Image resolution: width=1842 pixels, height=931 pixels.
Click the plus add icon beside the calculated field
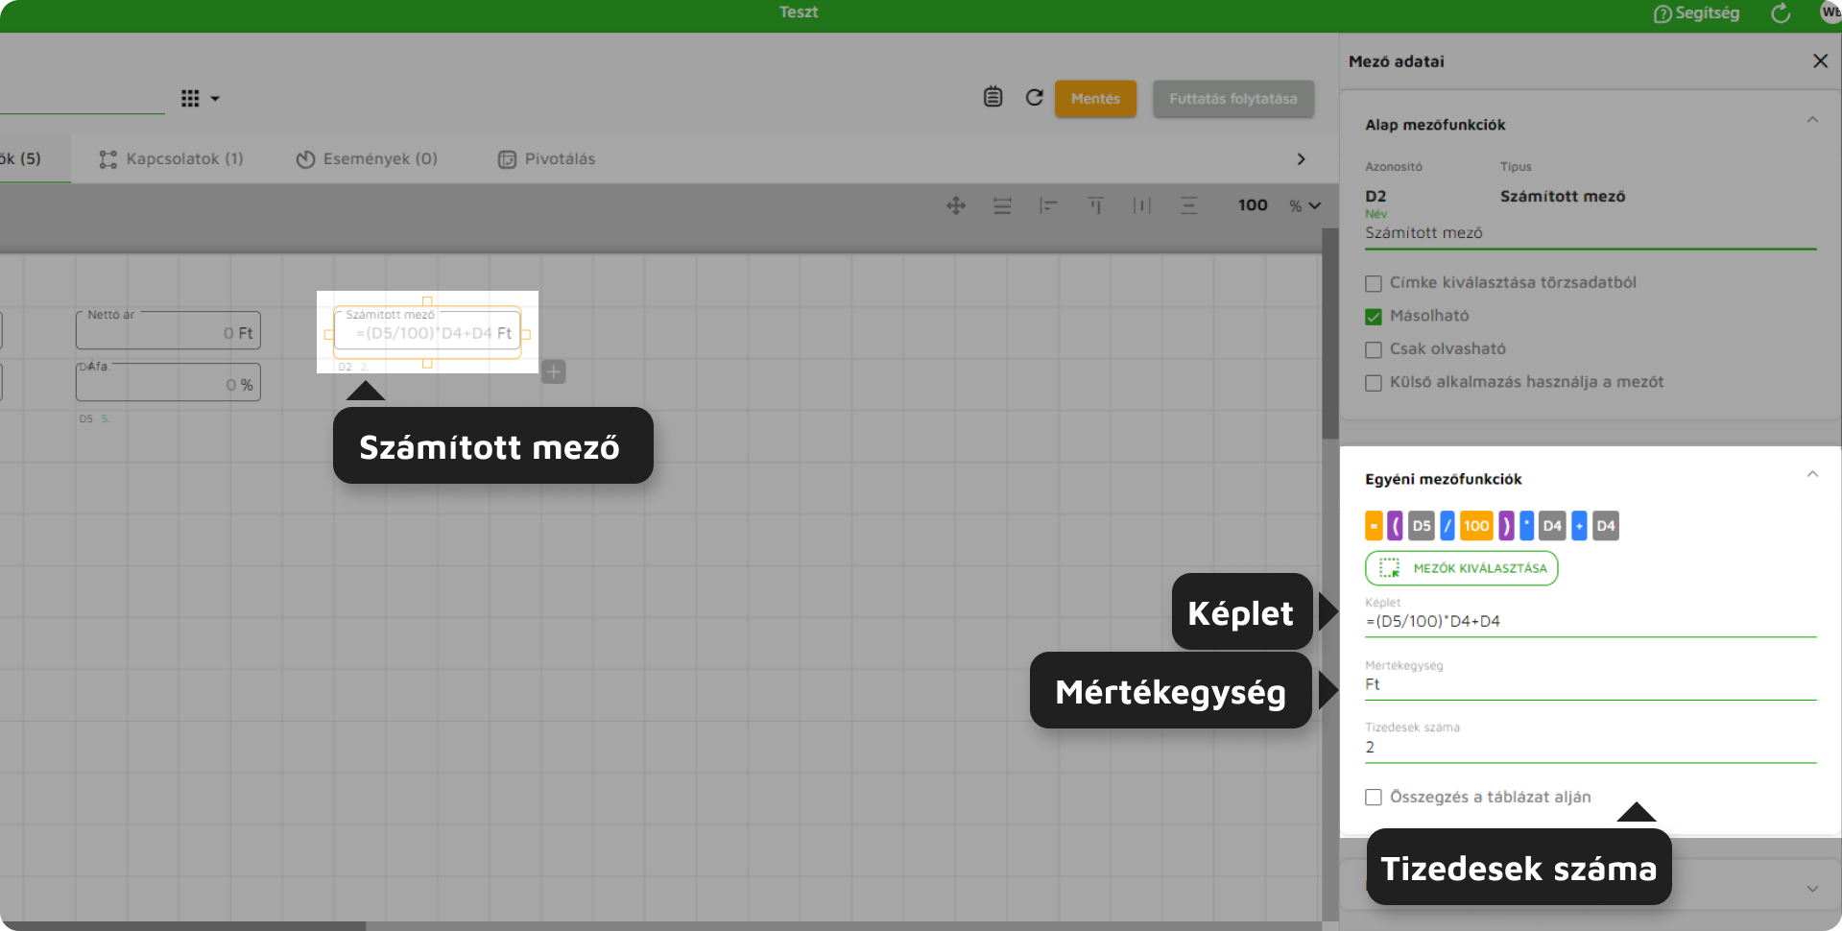point(554,371)
